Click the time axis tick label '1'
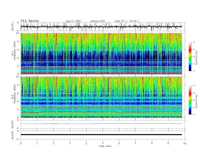The width and height of the screenshot is (208, 161). pos(37,143)
